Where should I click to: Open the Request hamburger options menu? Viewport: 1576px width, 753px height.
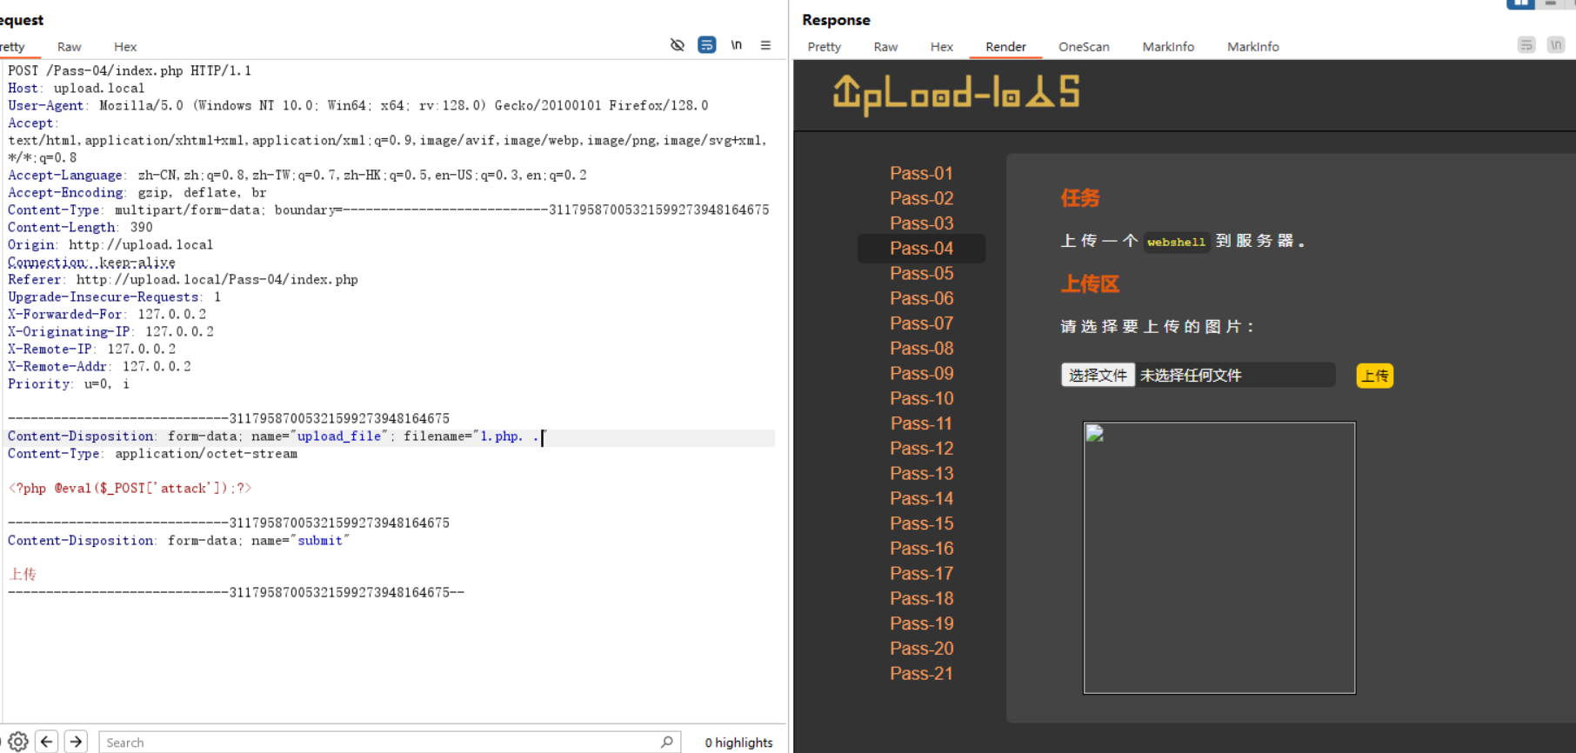pyautogui.click(x=765, y=45)
